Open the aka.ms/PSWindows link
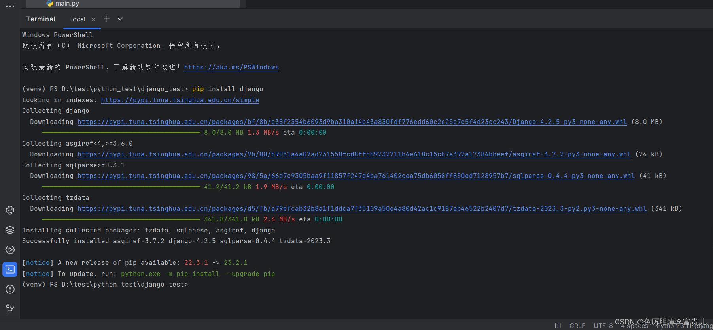The image size is (713, 330). click(231, 67)
